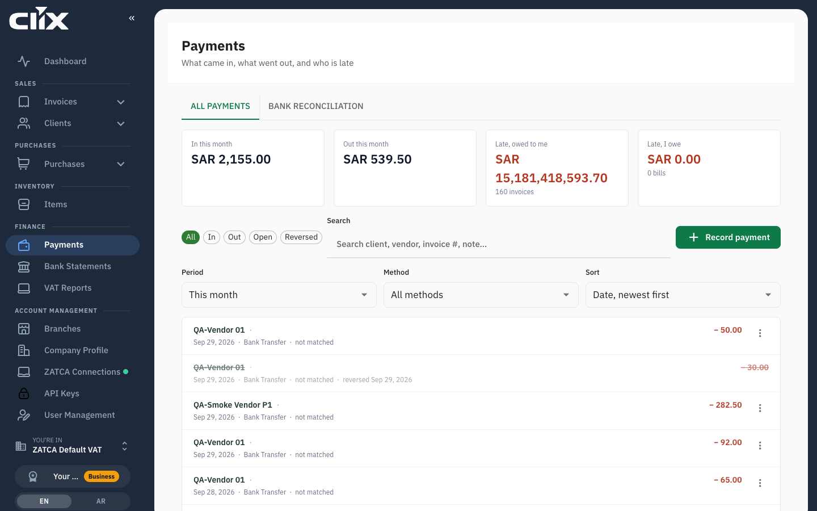Click the API Keys lock icon

pos(24,393)
